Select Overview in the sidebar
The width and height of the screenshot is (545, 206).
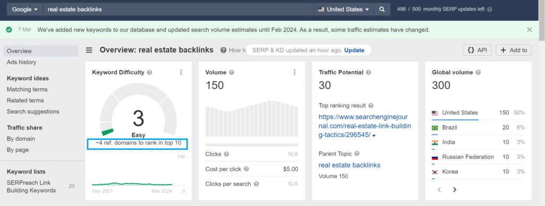pos(41,51)
